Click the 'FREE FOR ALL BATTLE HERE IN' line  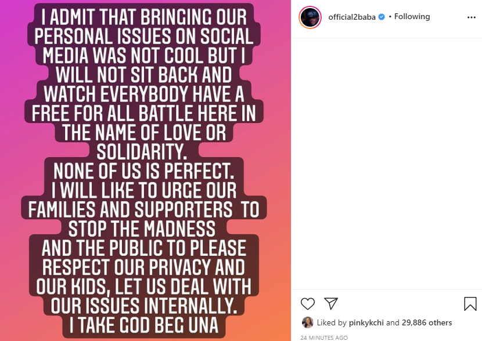point(143,113)
